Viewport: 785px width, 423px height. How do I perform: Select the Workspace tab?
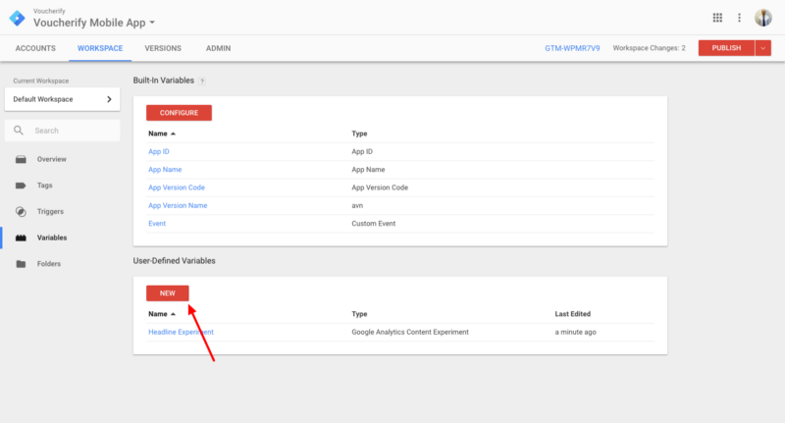pyautogui.click(x=100, y=48)
